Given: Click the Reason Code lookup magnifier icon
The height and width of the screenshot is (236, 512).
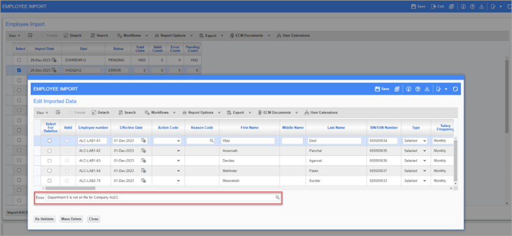Looking at the screenshot, I should click(x=211, y=141).
